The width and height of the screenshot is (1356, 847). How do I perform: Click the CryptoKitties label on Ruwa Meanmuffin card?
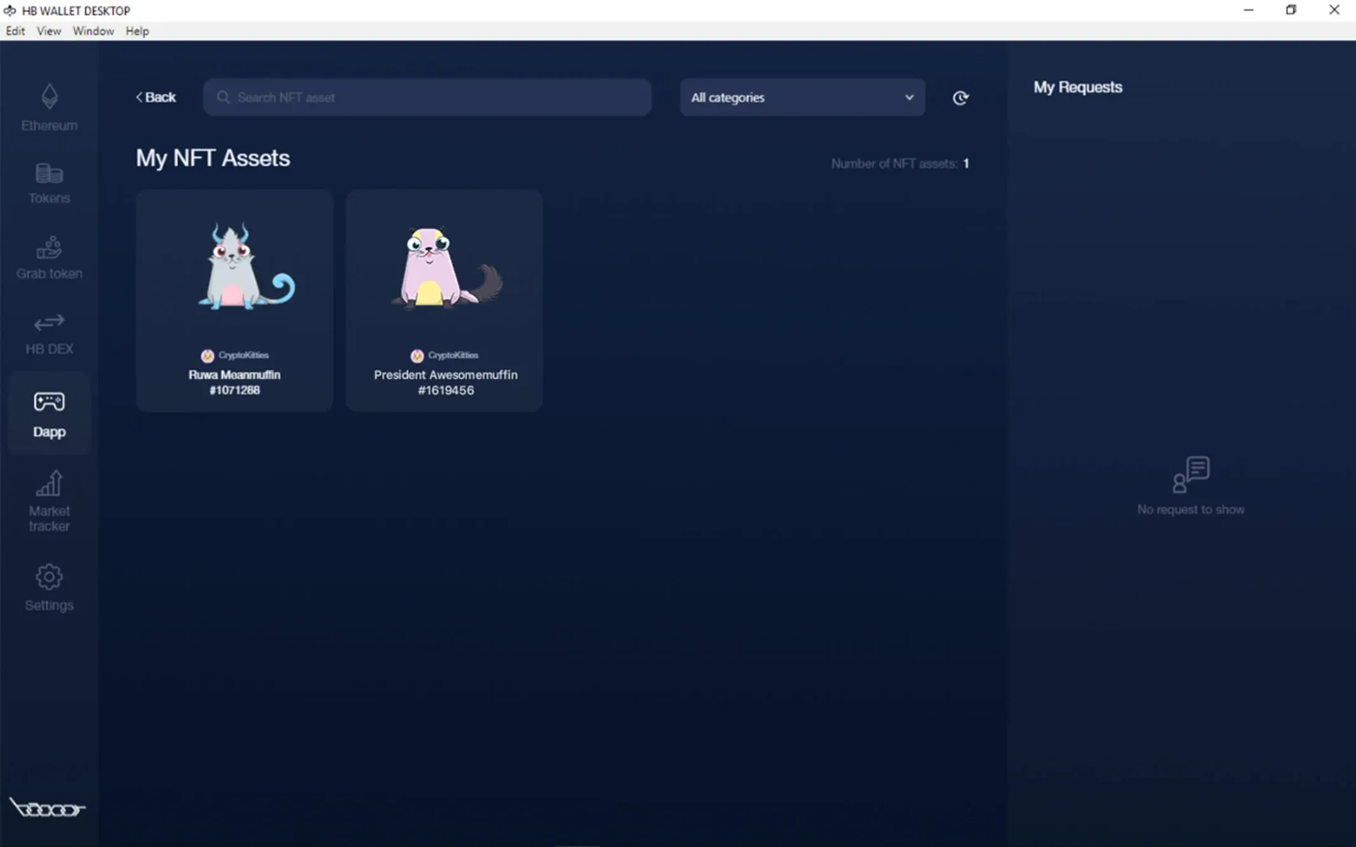tap(234, 355)
